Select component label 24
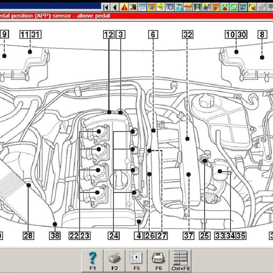 tap(114, 235)
